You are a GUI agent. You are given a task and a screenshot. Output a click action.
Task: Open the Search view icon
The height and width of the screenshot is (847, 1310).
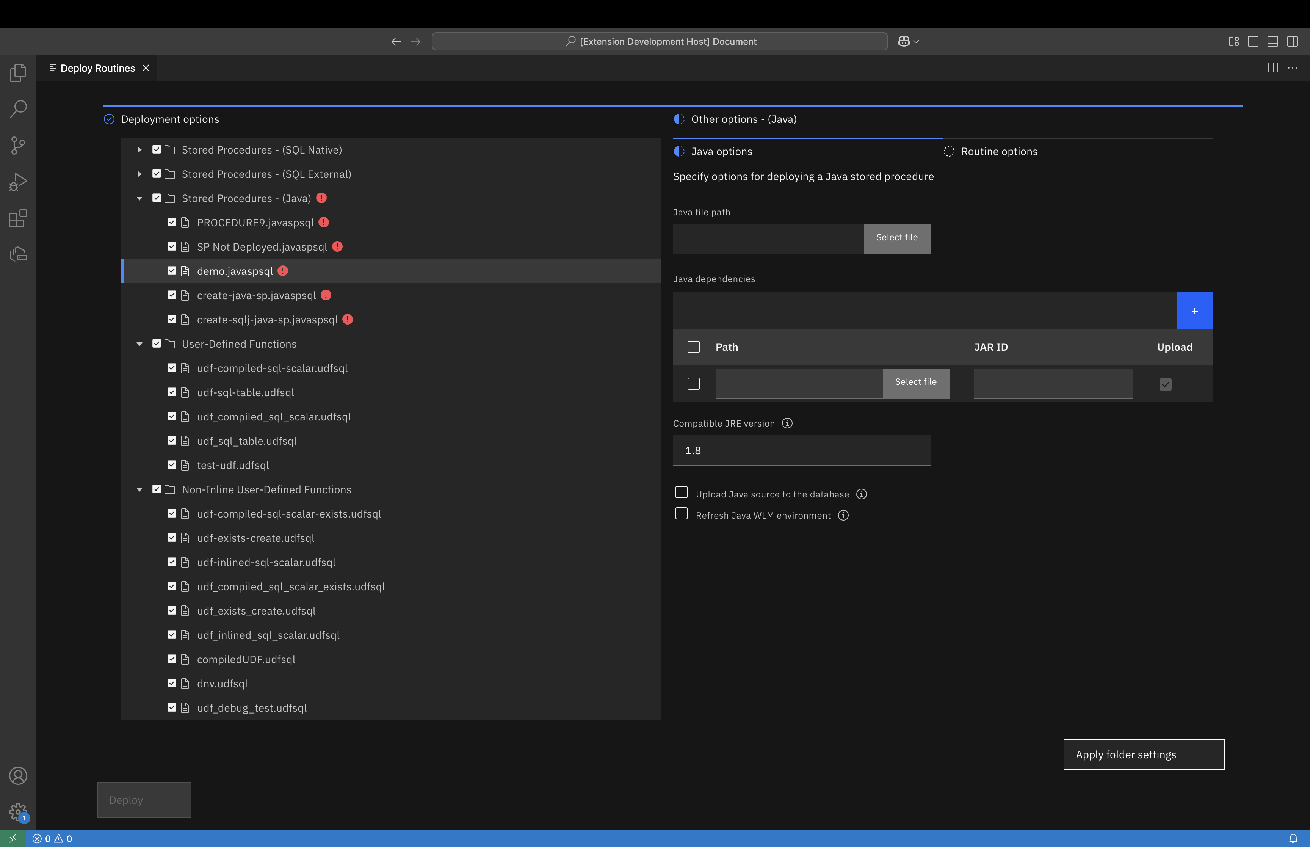17,109
